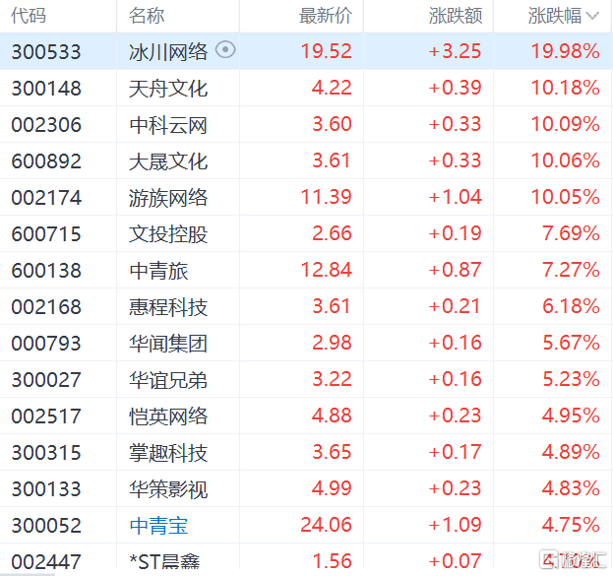Select the 文投控股 stock name

168,234
